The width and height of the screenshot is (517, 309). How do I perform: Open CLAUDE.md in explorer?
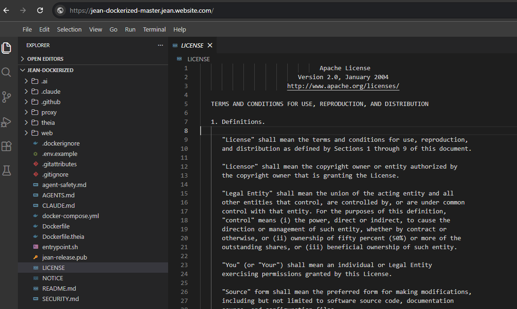[x=58, y=205]
